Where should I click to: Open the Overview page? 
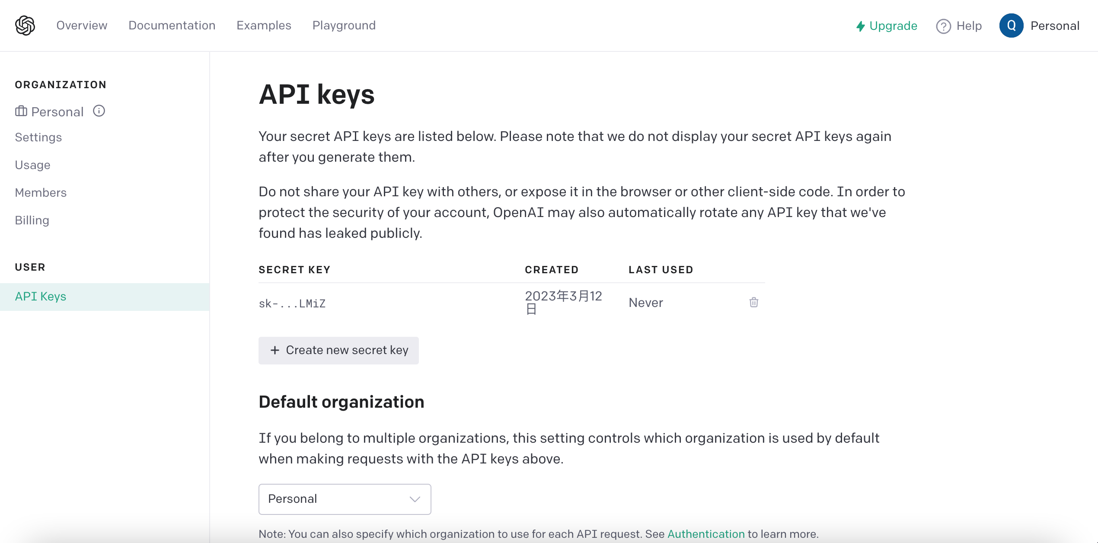coord(82,26)
